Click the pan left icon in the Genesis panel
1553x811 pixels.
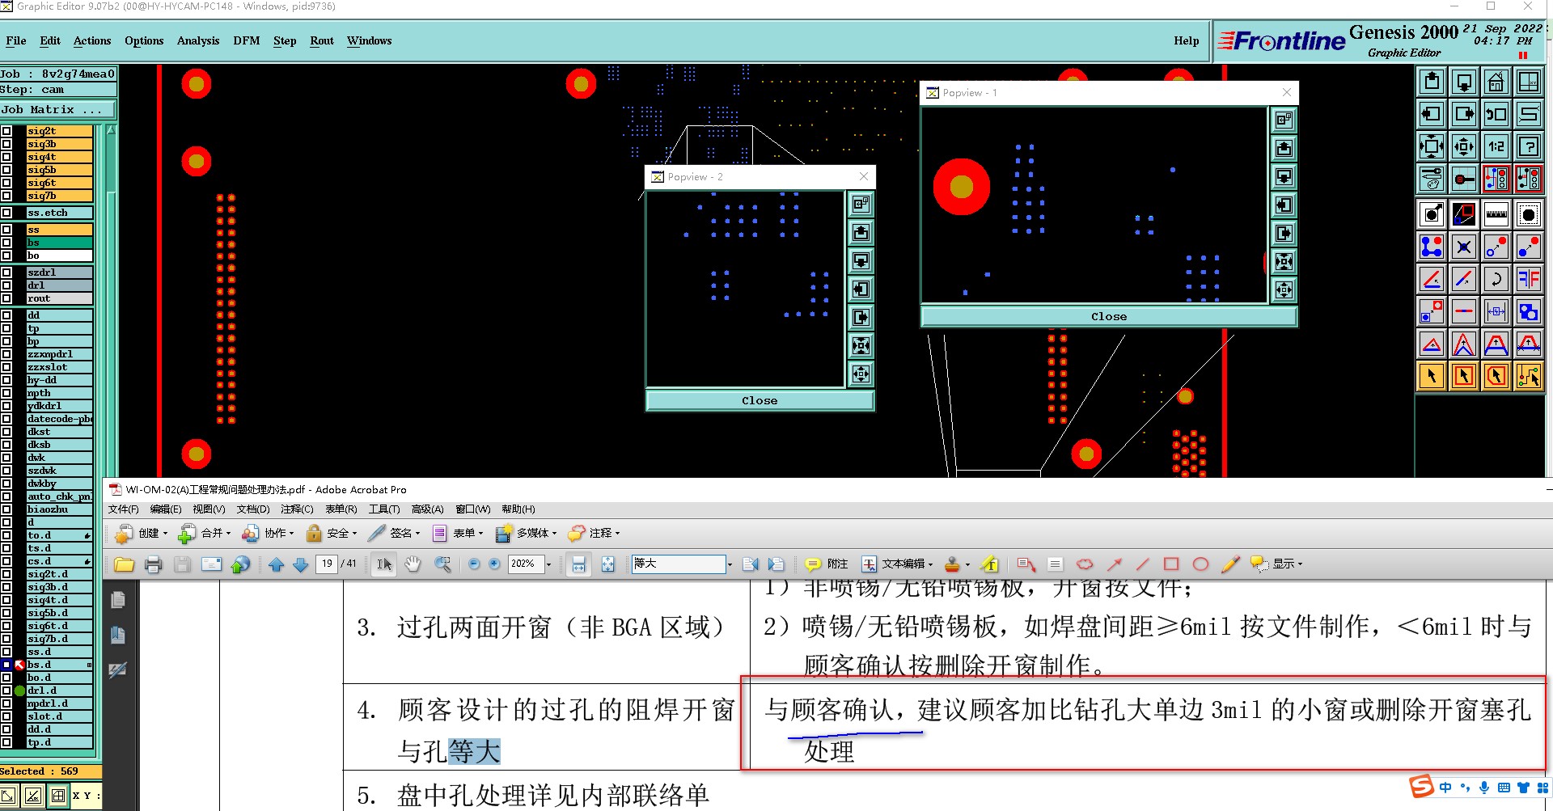click(1432, 114)
